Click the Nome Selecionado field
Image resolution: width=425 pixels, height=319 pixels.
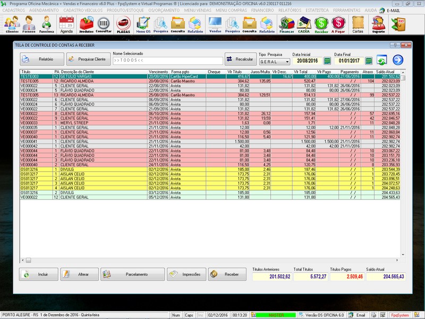point(168,61)
